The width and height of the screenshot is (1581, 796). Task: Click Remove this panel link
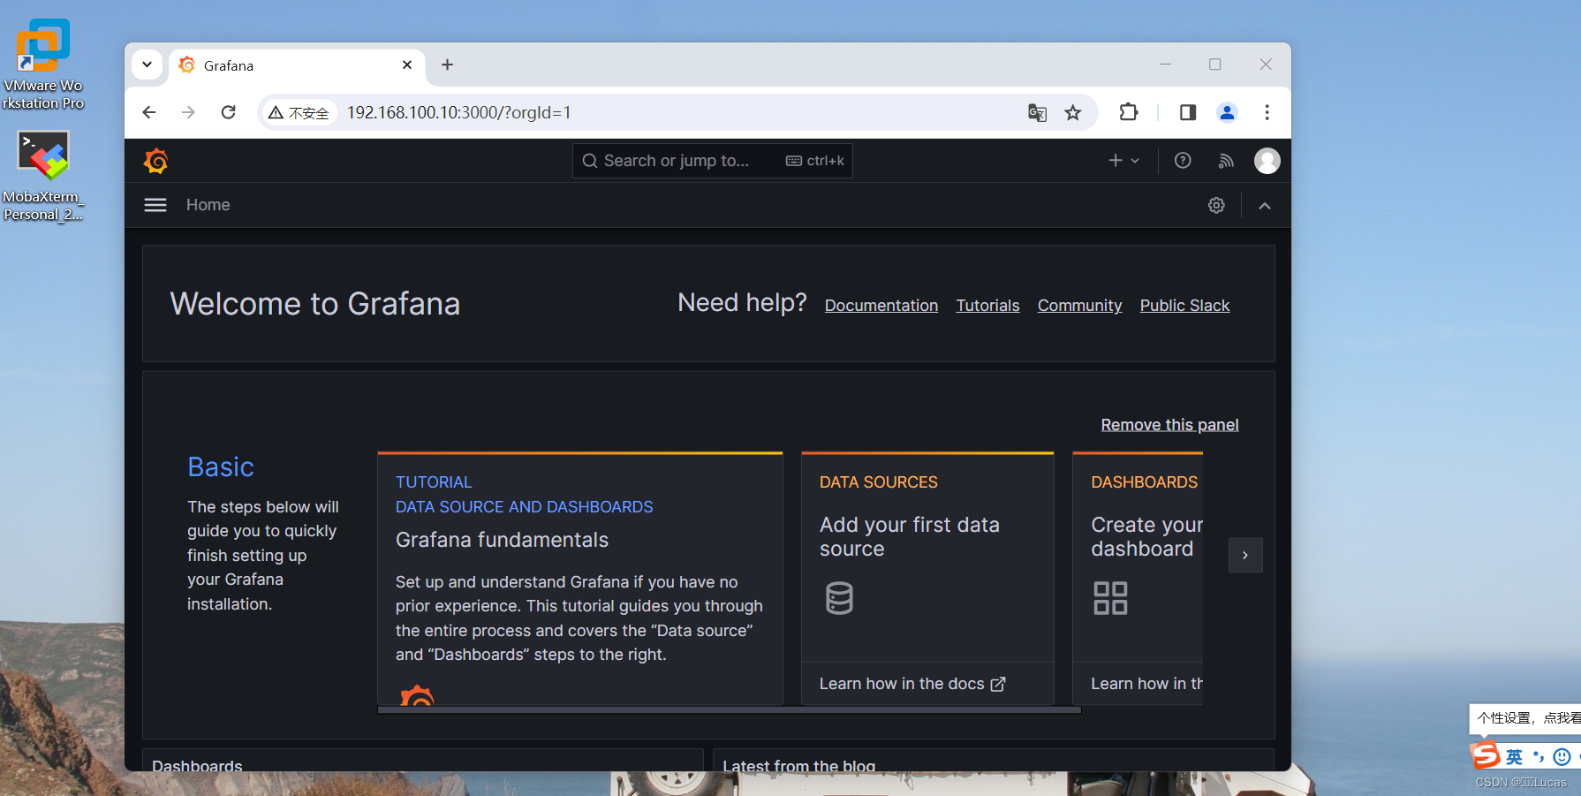1169,425
